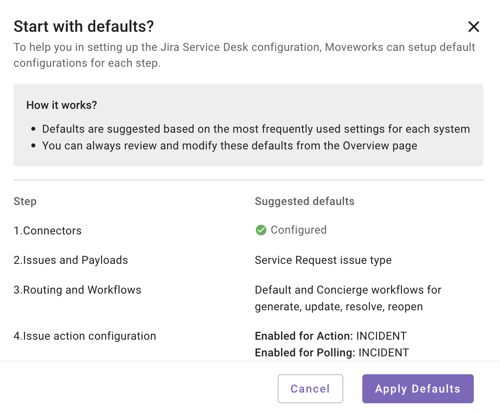Click the Default and Concierge workflows text

click(x=348, y=298)
